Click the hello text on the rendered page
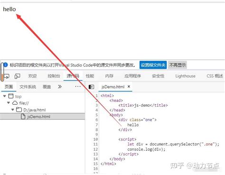Viewport: 225px width, 175px height. pyautogui.click(x=9, y=9)
